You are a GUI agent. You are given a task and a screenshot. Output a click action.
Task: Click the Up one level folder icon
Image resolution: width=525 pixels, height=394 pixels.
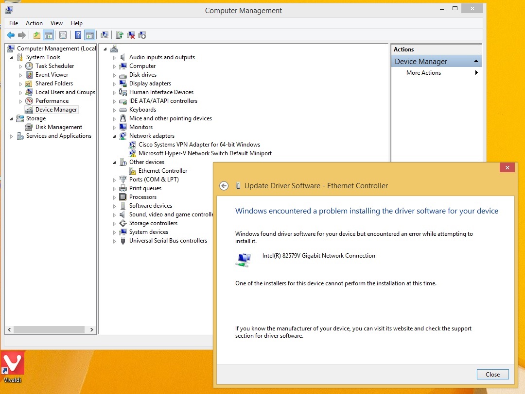[37, 35]
